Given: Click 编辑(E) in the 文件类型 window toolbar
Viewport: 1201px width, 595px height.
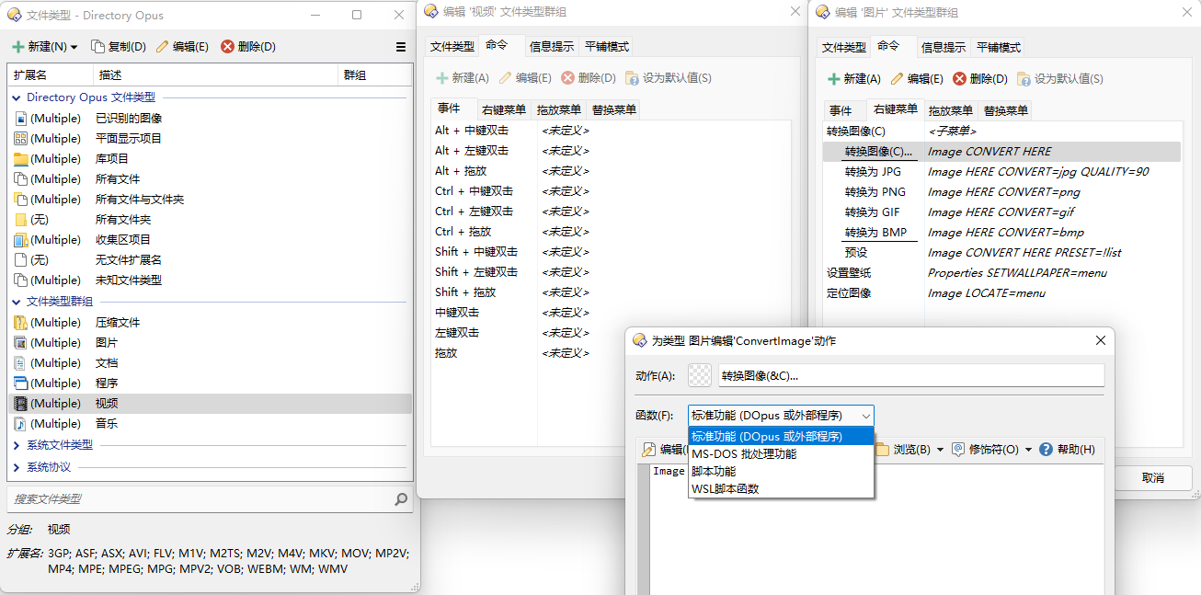Looking at the screenshot, I should (182, 47).
